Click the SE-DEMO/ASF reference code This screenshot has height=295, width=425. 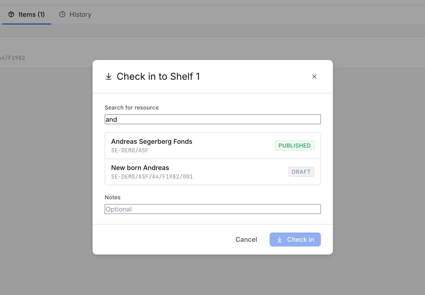pos(130,150)
